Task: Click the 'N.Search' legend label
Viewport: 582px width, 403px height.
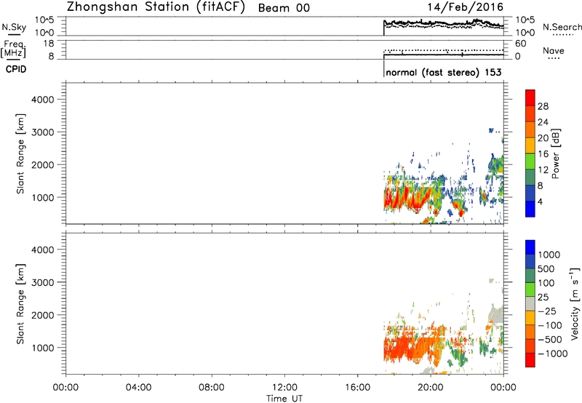Action: coord(562,27)
